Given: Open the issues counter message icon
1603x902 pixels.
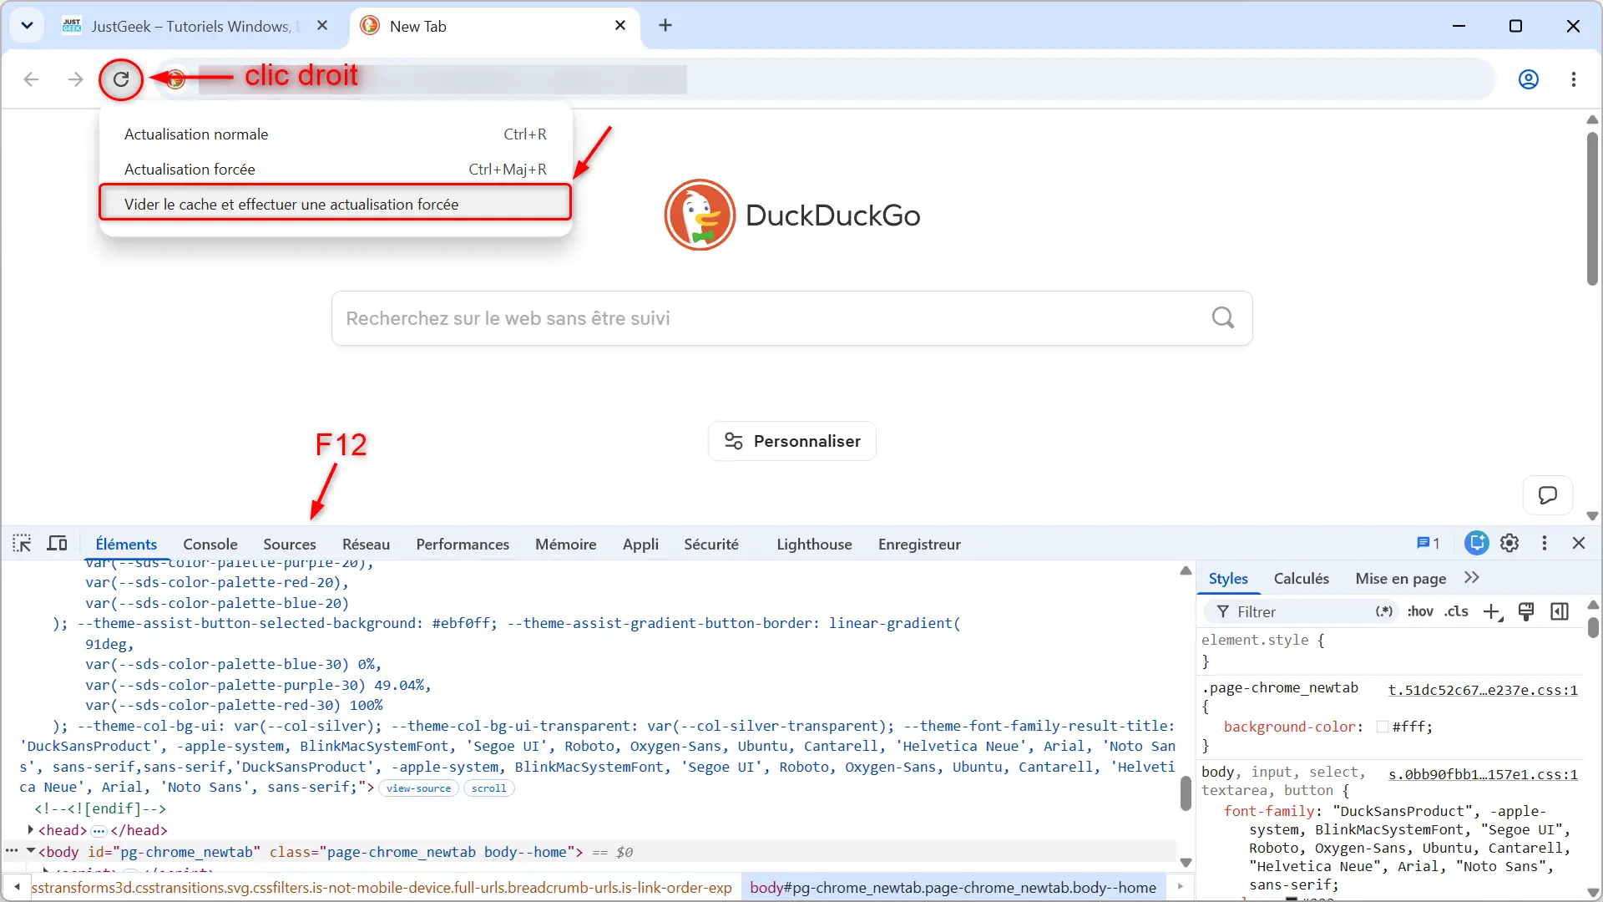Looking at the screenshot, I should click(1428, 544).
